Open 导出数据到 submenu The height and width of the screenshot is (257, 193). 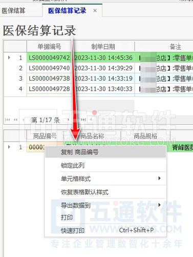105,205
